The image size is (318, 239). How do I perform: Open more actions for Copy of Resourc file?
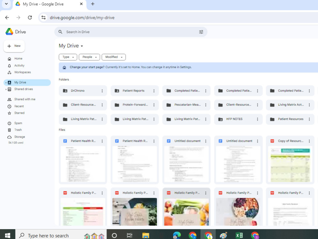tap(309, 141)
